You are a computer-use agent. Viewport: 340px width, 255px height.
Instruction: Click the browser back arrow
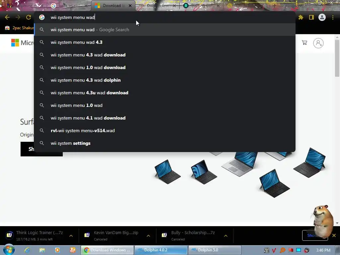click(7, 17)
